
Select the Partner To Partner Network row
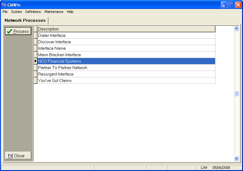pos(126,68)
